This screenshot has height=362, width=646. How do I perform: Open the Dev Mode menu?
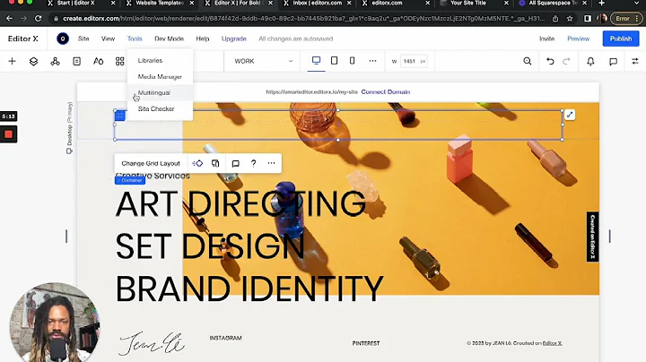click(169, 39)
